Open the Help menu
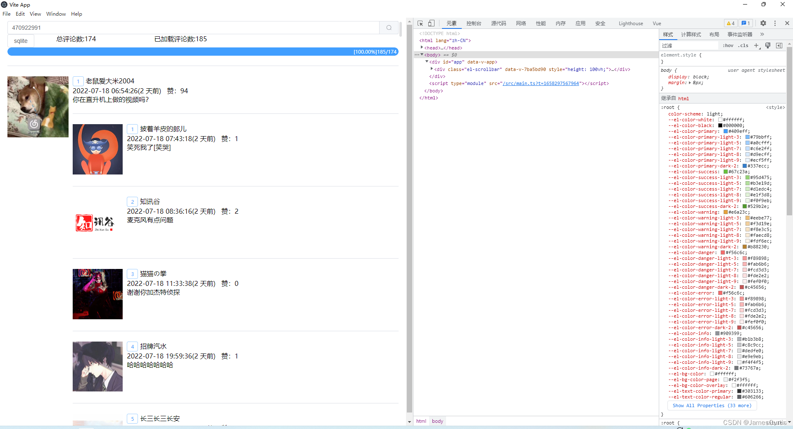Viewport: 793px width, 429px height. [x=76, y=14]
